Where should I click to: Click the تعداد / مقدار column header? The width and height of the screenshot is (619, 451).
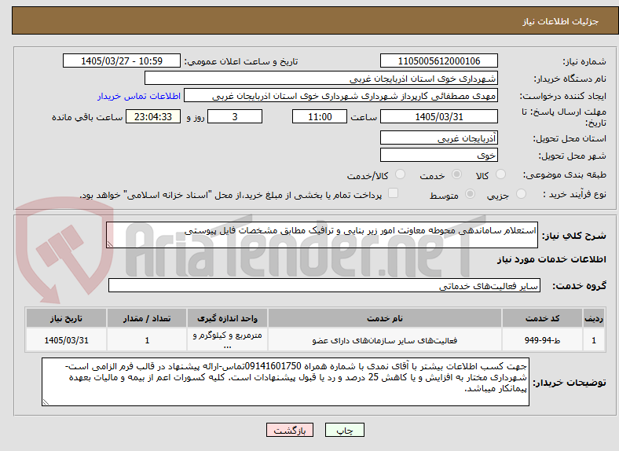(x=147, y=318)
